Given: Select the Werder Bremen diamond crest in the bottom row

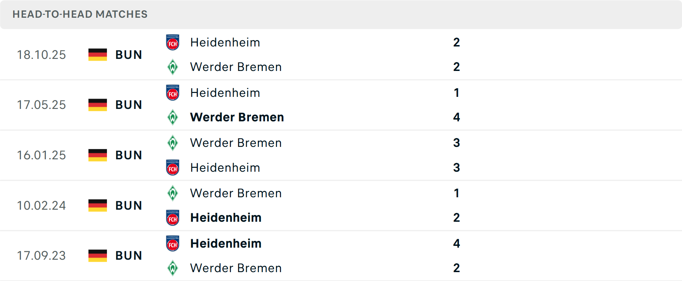Looking at the screenshot, I should [173, 268].
